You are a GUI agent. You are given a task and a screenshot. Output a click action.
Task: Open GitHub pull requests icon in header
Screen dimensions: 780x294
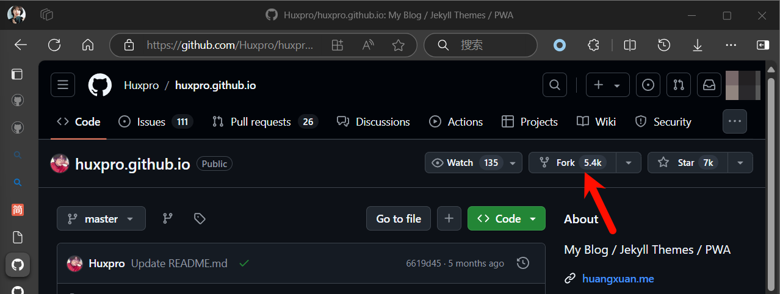pos(679,85)
